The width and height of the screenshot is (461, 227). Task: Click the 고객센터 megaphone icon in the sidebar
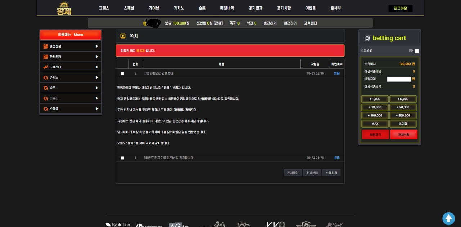[x=46, y=67]
